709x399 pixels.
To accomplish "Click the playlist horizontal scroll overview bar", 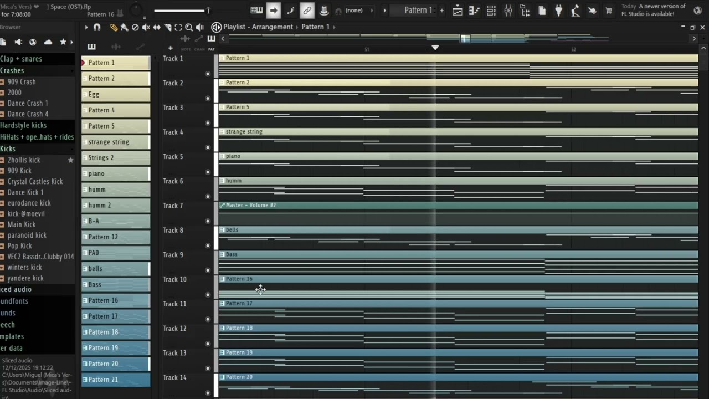I will [458, 38].
